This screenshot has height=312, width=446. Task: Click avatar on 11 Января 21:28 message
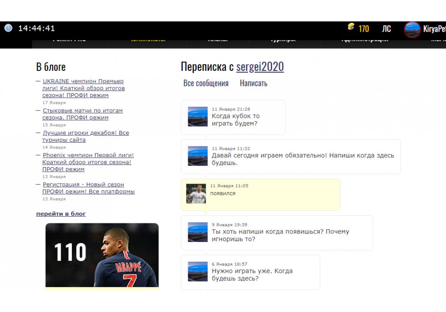198,116
